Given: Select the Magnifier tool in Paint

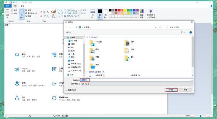Looking at the screenshot, I should click(48, 16).
